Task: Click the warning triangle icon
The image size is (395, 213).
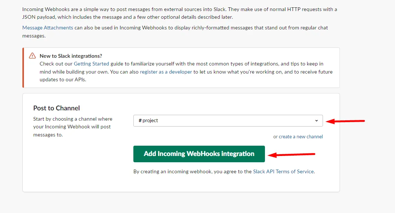Action: 32,56
